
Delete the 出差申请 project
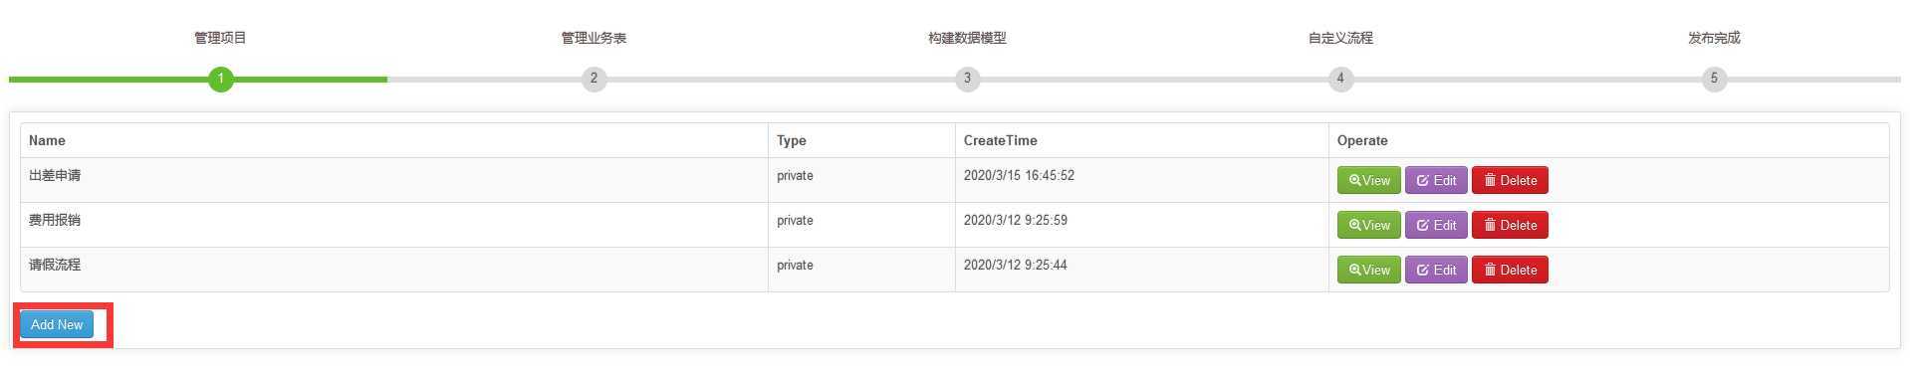(1510, 180)
